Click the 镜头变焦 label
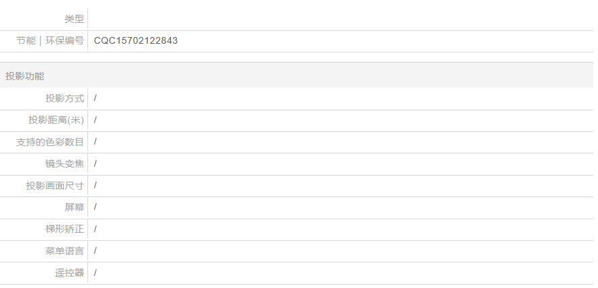 pyautogui.click(x=65, y=164)
